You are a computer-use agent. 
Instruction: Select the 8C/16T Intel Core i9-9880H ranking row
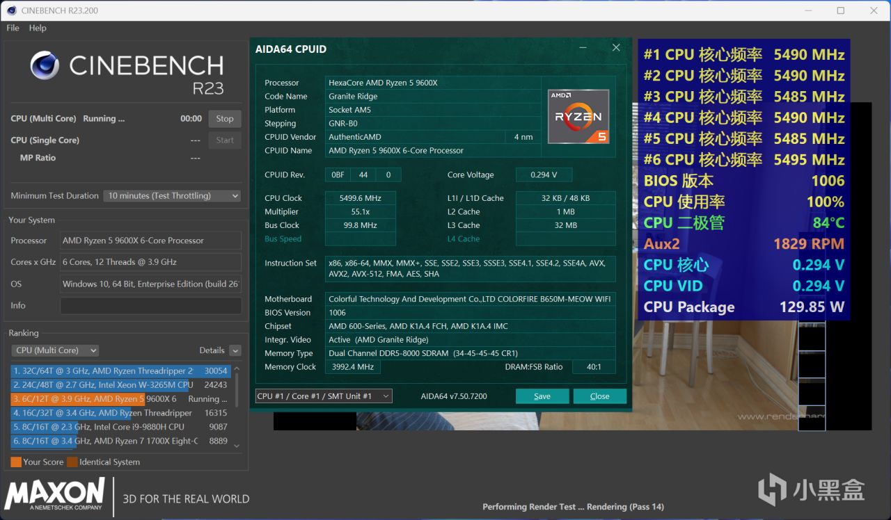pyautogui.click(x=120, y=427)
